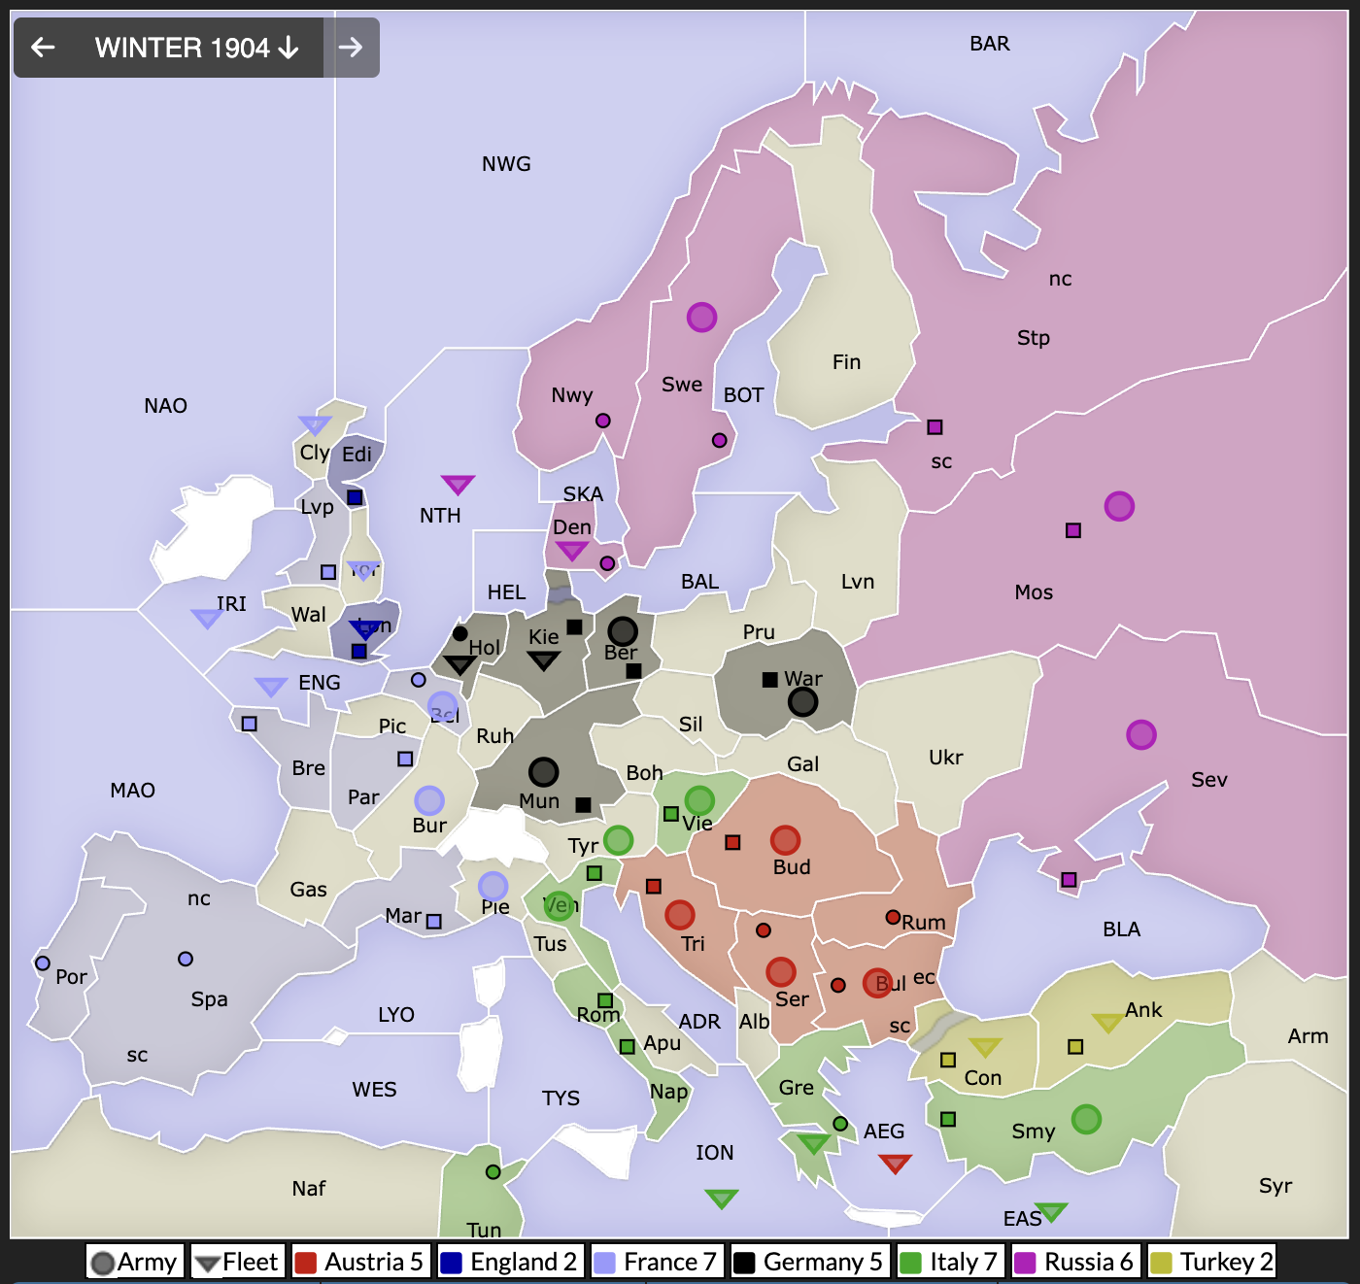Screen dimensions: 1360x1284
Task: Click the Syr territory label
Action: click(1275, 1186)
